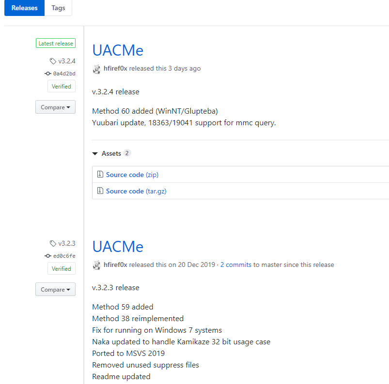
Task: Download Source code (zip)
Action: (132, 175)
